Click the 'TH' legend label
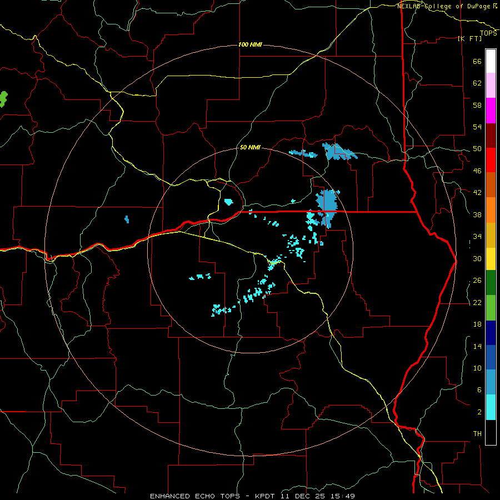Image resolution: width=500 pixels, height=500 pixels. pyautogui.click(x=477, y=434)
